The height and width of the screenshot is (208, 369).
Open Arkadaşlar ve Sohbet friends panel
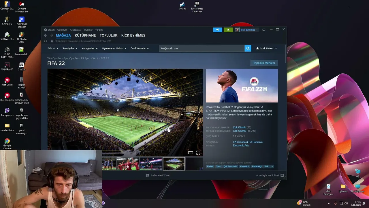coord(270,175)
